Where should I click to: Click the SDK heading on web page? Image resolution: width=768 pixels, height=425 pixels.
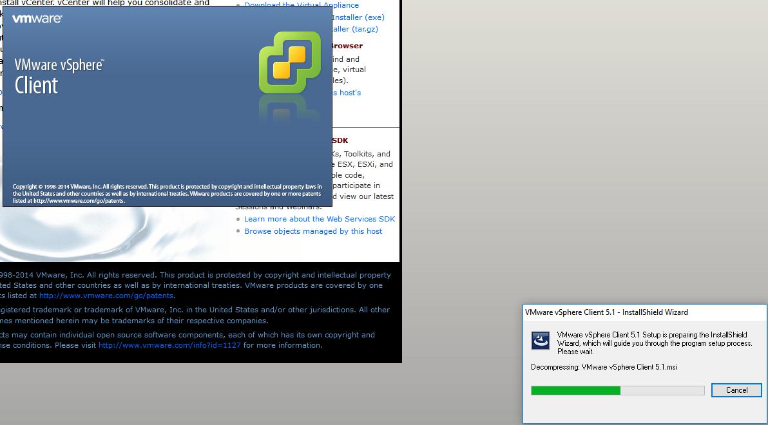pos(340,140)
